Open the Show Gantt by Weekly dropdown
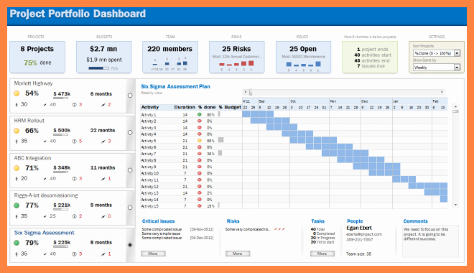This screenshot has height=273, width=474. point(457,68)
